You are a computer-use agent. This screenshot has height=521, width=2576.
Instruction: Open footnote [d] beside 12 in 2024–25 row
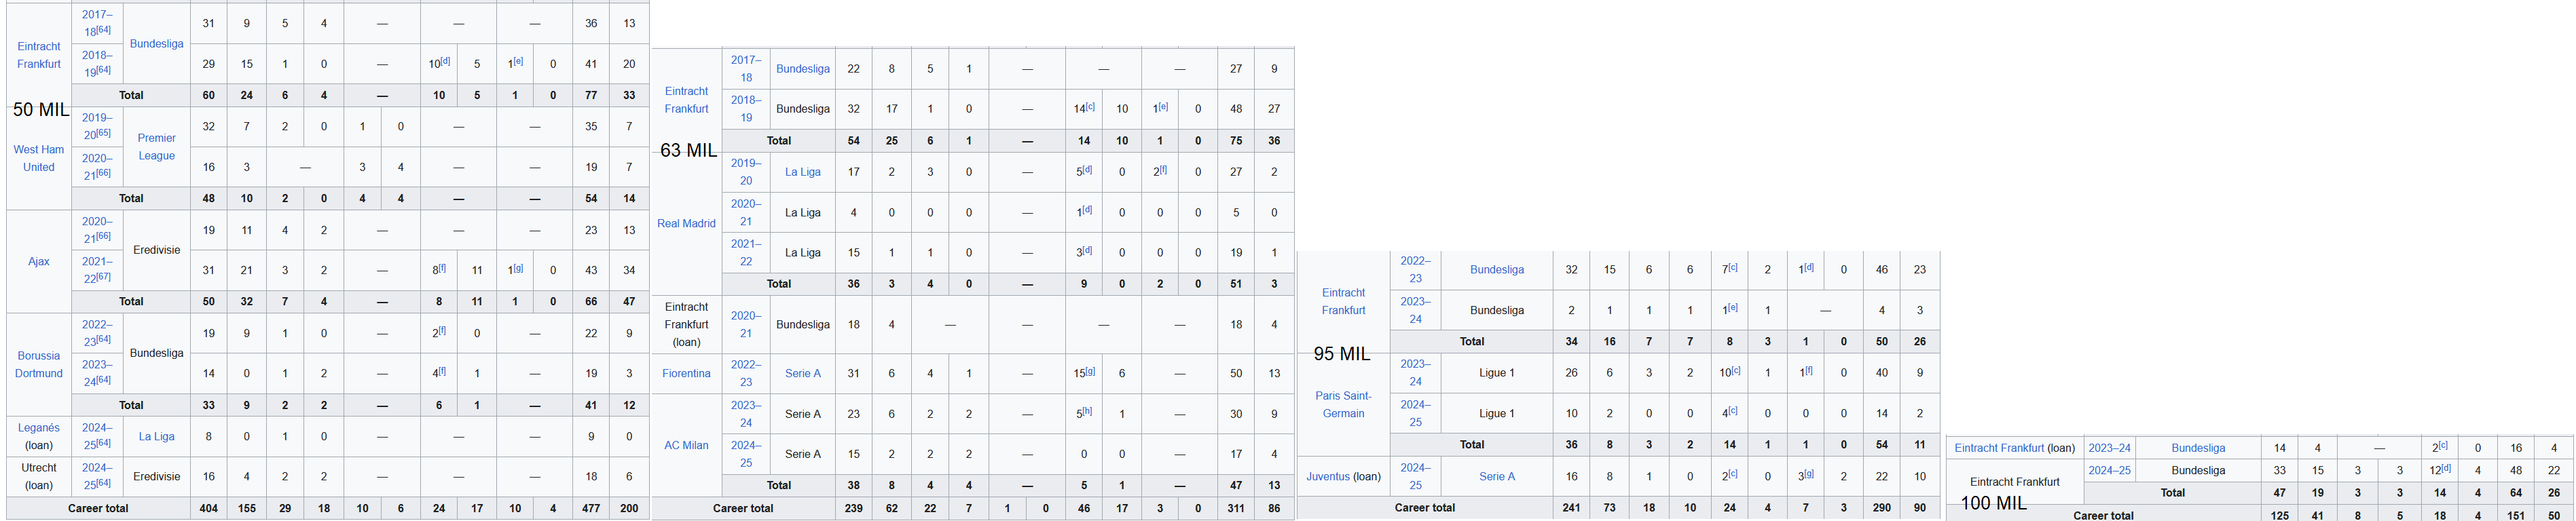point(2445,468)
